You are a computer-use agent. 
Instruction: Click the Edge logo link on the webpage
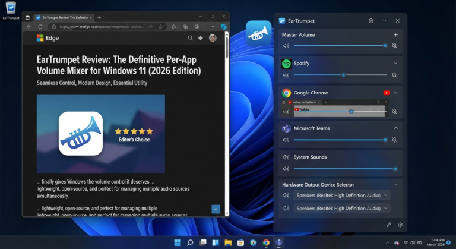tap(47, 38)
